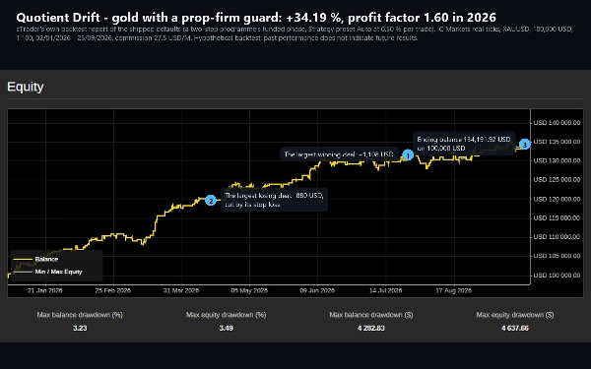Click the 'USD 100 000.00' axis label
Screen dimensions: 591x369
tap(557, 276)
